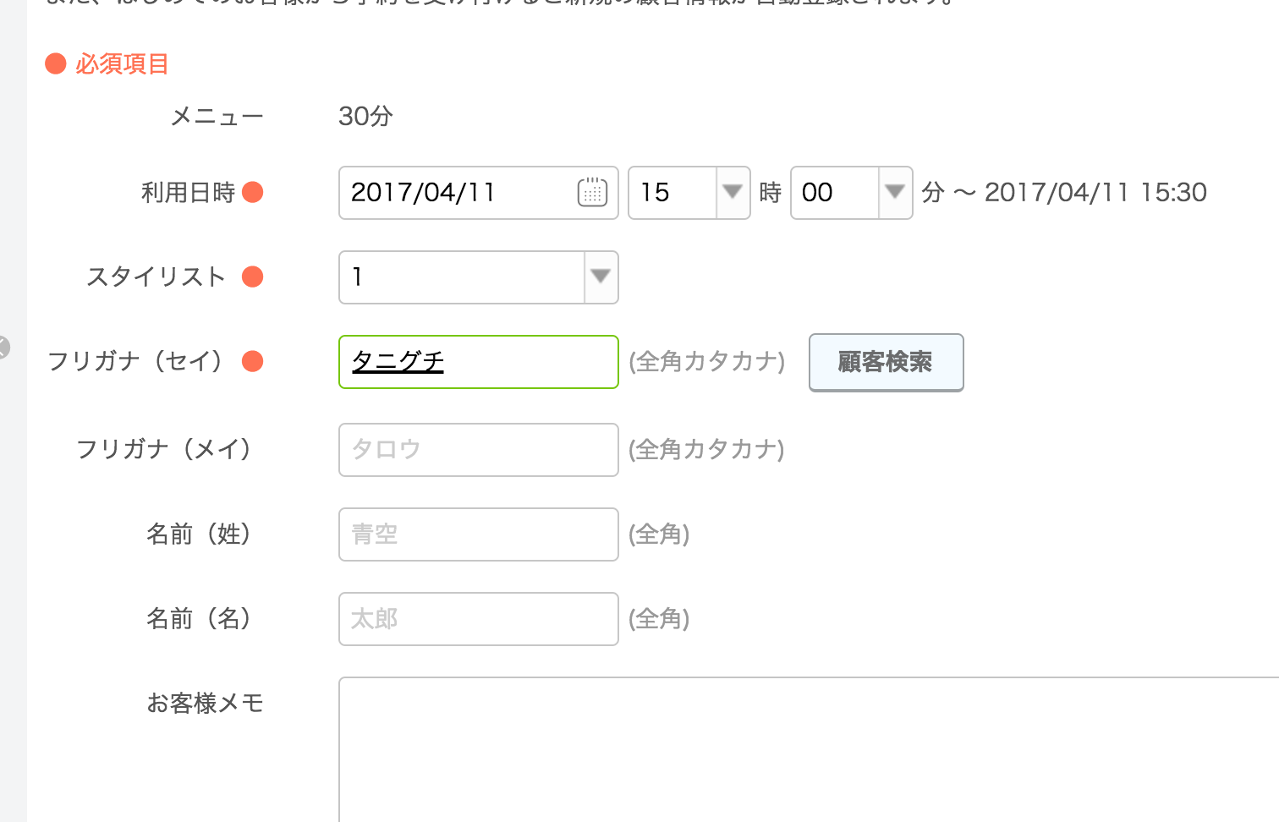
Task: Click the date field showing 2017/04/11
Action: (478, 193)
